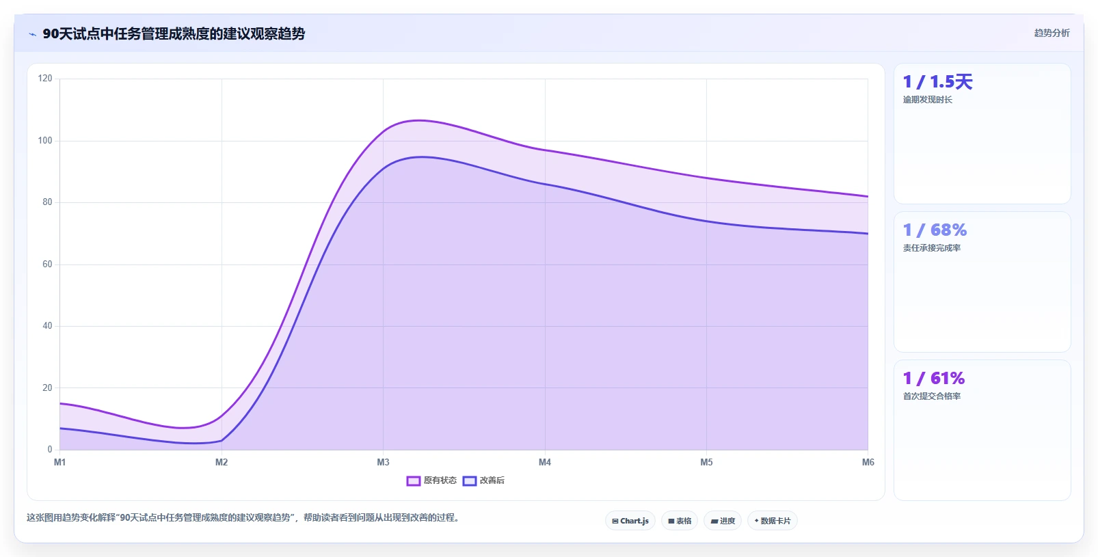Click the 趋势分析 label in header
Image resolution: width=1098 pixels, height=557 pixels.
(1052, 33)
